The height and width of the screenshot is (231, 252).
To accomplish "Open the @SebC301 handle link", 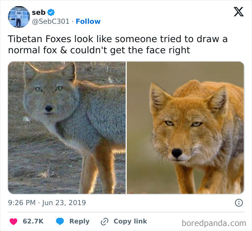I will [x=50, y=21].
